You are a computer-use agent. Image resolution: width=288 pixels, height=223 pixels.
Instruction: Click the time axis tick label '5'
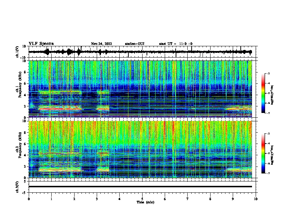[142, 199]
